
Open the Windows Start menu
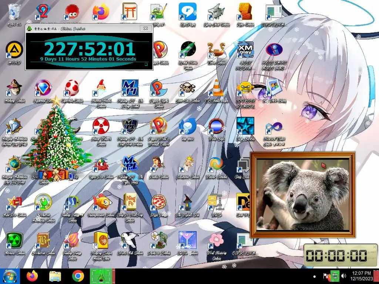tap(10, 276)
